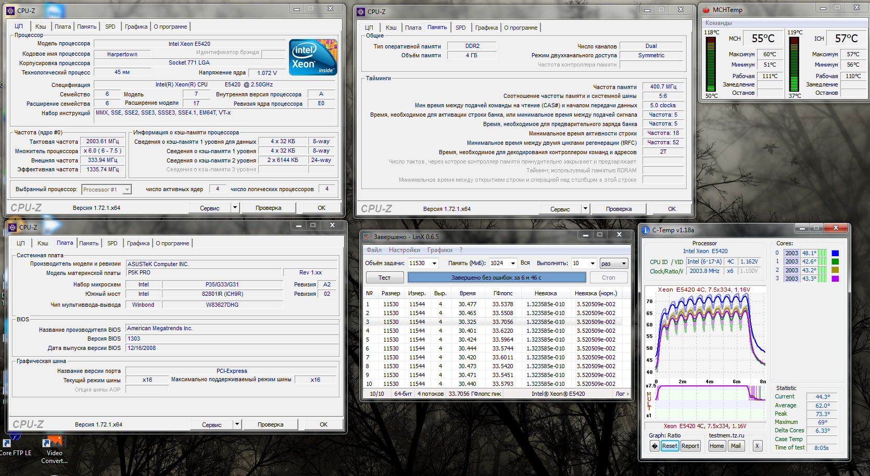Switch to the ЦП tab in CPU-Z memory window

pyautogui.click(x=369, y=28)
